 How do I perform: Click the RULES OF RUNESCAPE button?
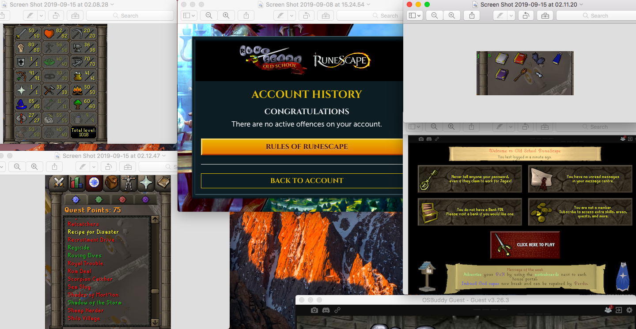302,147
